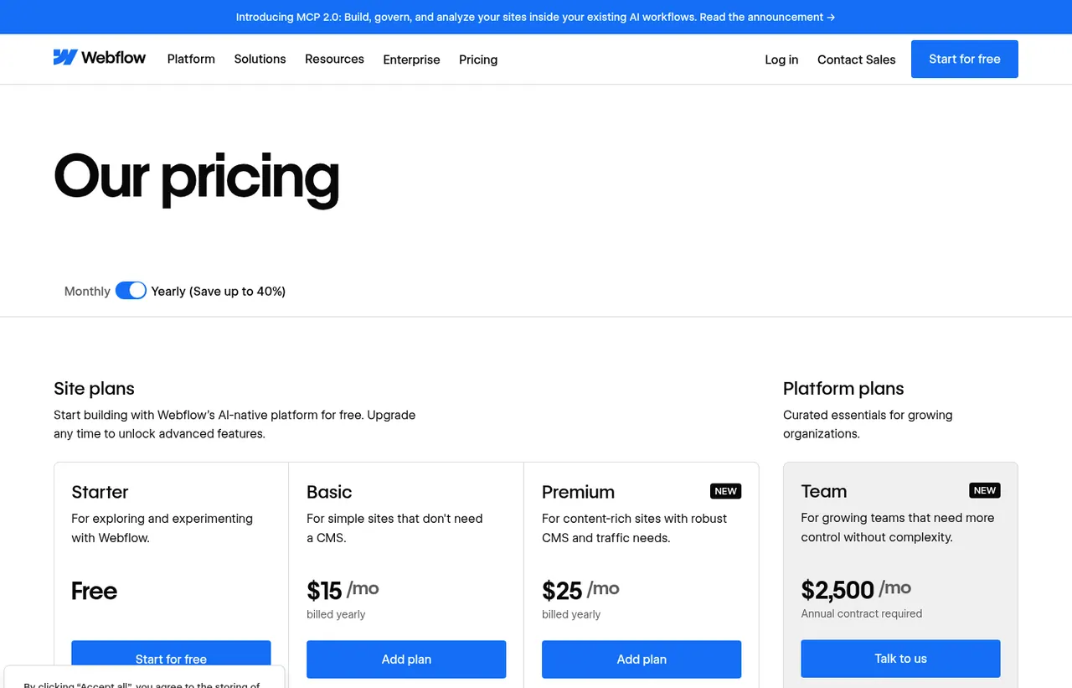Image resolution: width=1072 pixels, height=688 pixels.
Task: Click the $15 /mo price
Action: point(343,590)
